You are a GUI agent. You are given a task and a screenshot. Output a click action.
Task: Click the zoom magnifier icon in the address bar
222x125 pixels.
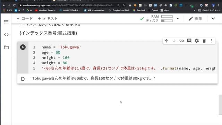(119, 6)
